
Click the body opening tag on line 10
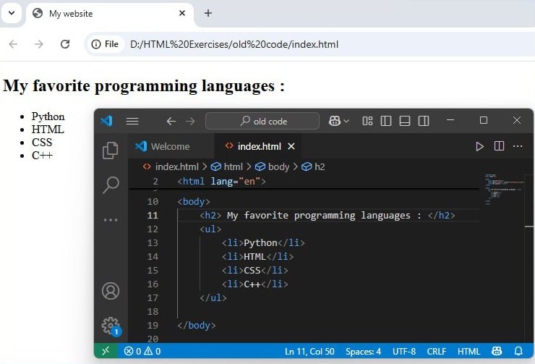(x=194, y=201)
